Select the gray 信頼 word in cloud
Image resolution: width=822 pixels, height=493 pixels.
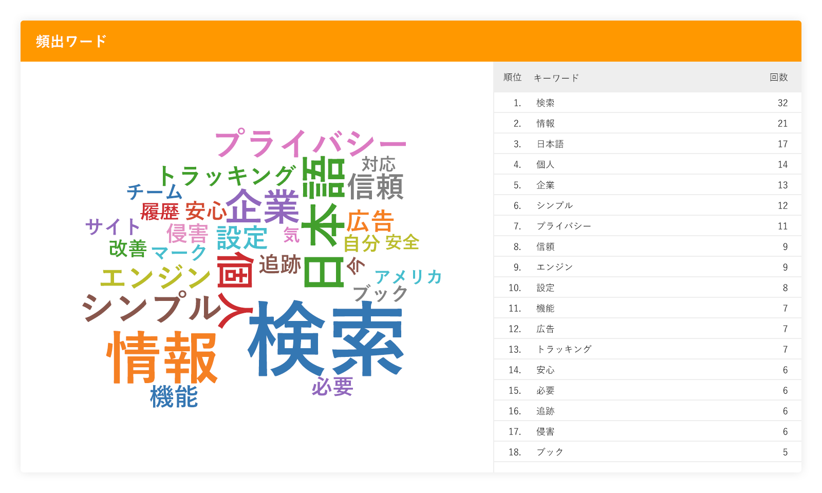coord(376,187)
